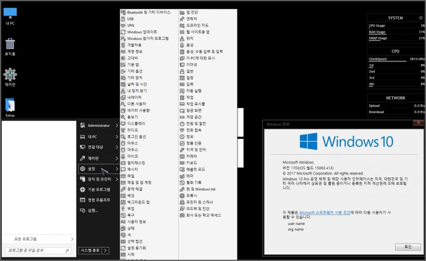Expand the 연결 대상 submenu arrow
The image size is (426, 261).
[x=117, y=147]
